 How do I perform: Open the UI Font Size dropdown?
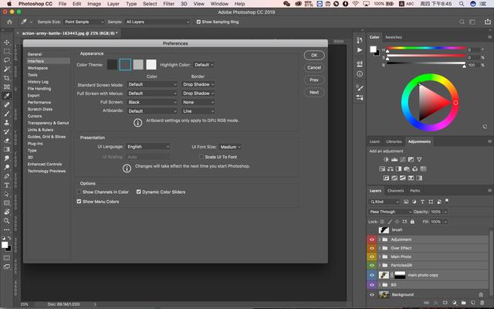pos(230,147)
